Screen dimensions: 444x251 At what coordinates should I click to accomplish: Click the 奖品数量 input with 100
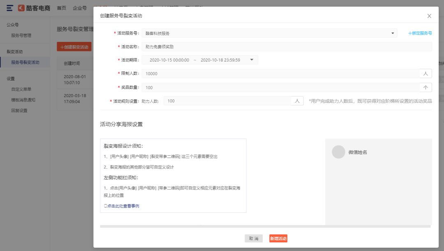tap(280, 88)
